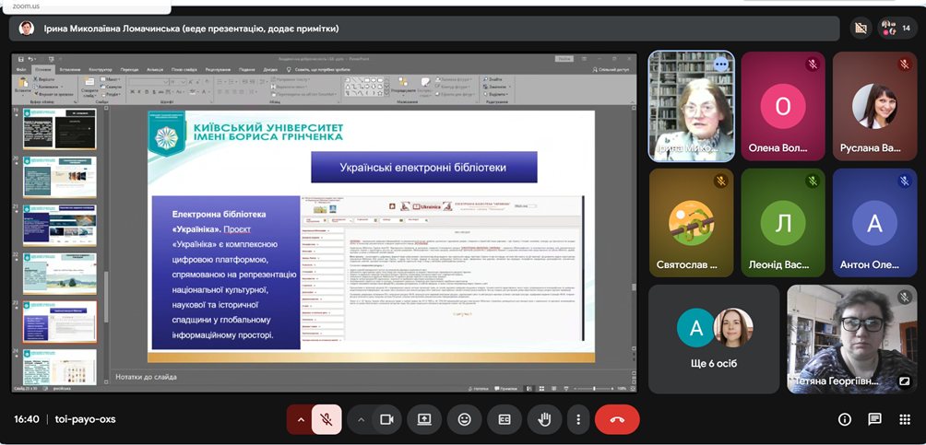Open the chat messages panel

point(874,419)
